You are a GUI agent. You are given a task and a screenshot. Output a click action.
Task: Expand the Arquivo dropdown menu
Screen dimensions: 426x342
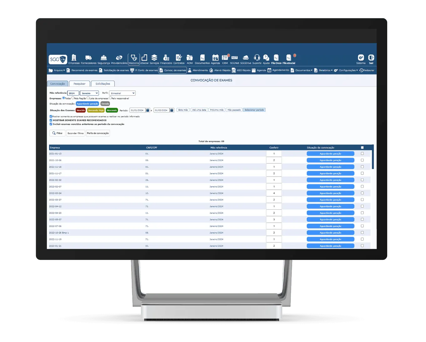tap(57, 70)
